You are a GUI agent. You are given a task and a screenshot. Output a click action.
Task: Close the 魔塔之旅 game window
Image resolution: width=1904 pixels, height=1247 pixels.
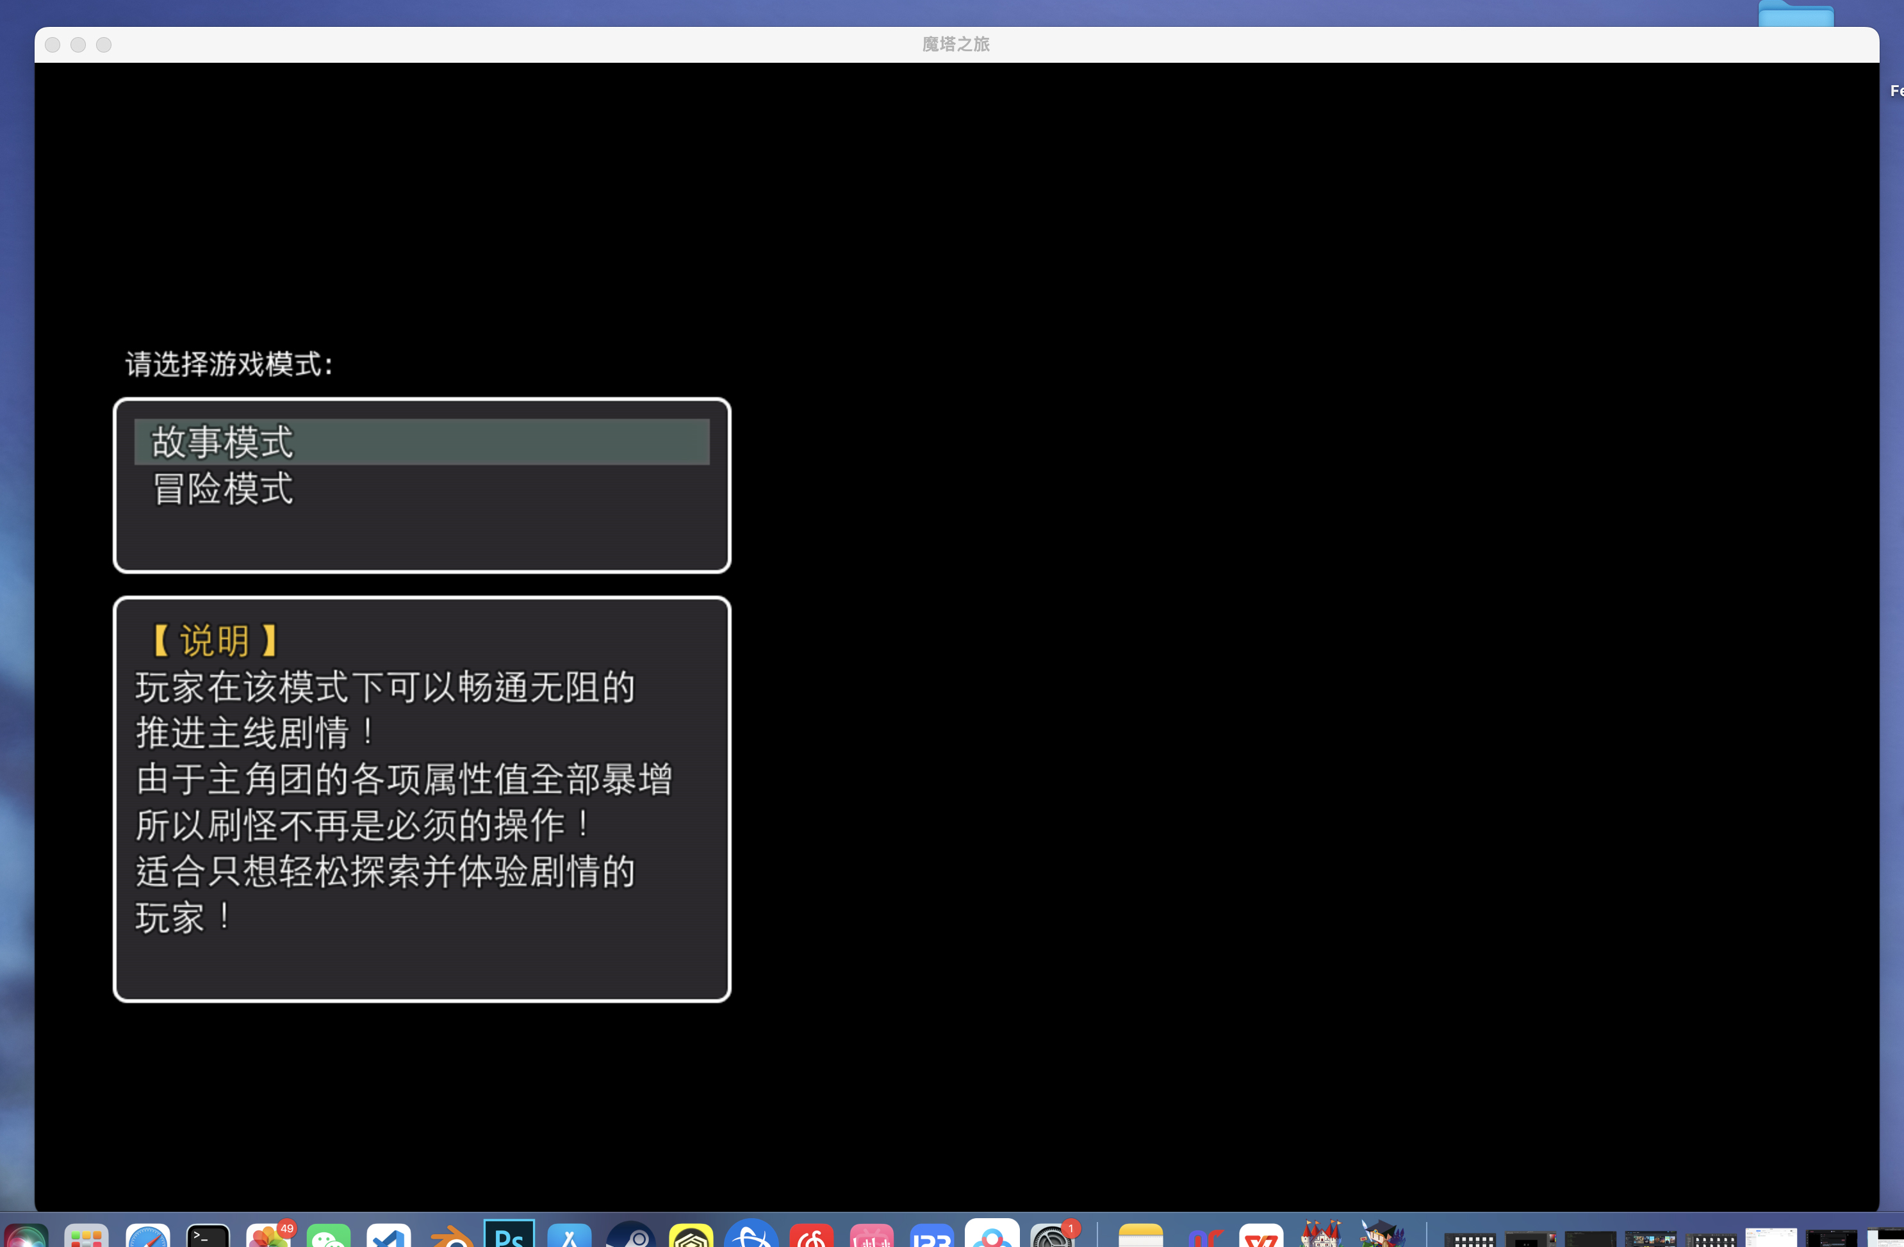(x=53, y=45)
